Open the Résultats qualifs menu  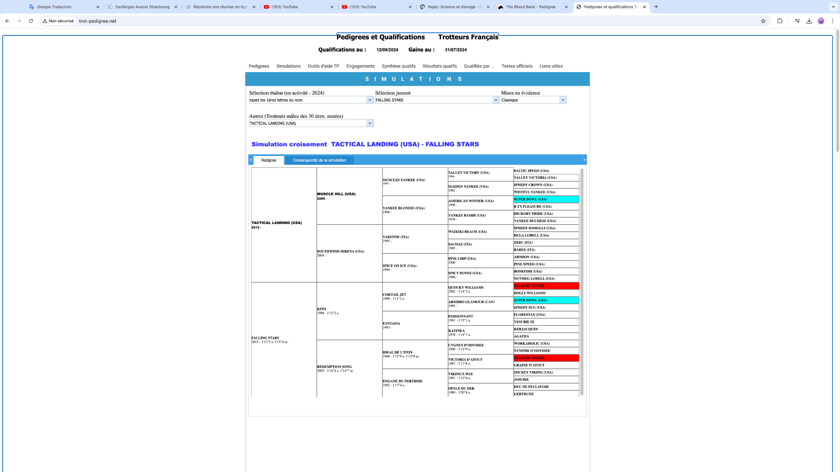click(x=440, y=66)
